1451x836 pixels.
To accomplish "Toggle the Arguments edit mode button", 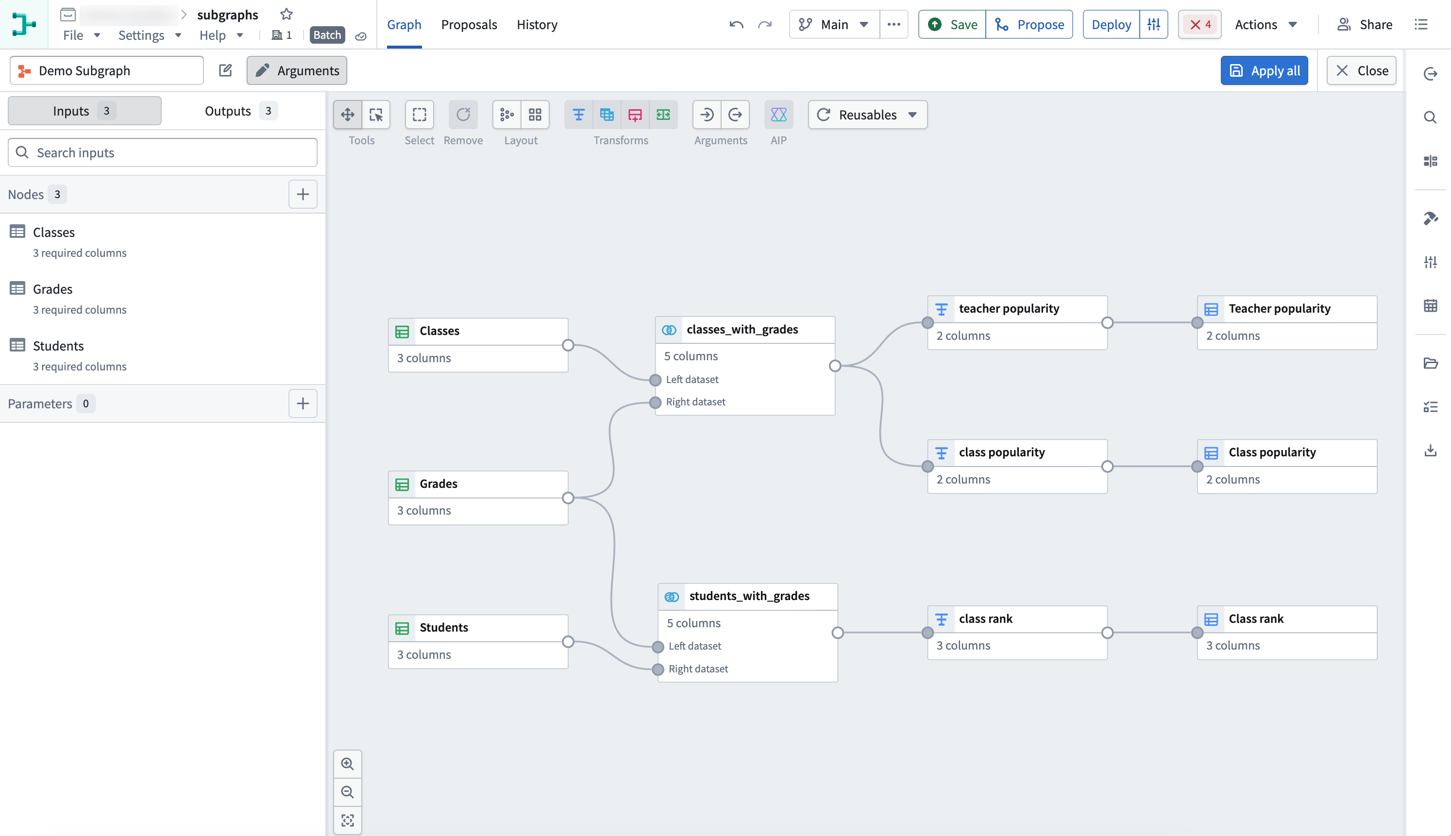I will (297, 70).
